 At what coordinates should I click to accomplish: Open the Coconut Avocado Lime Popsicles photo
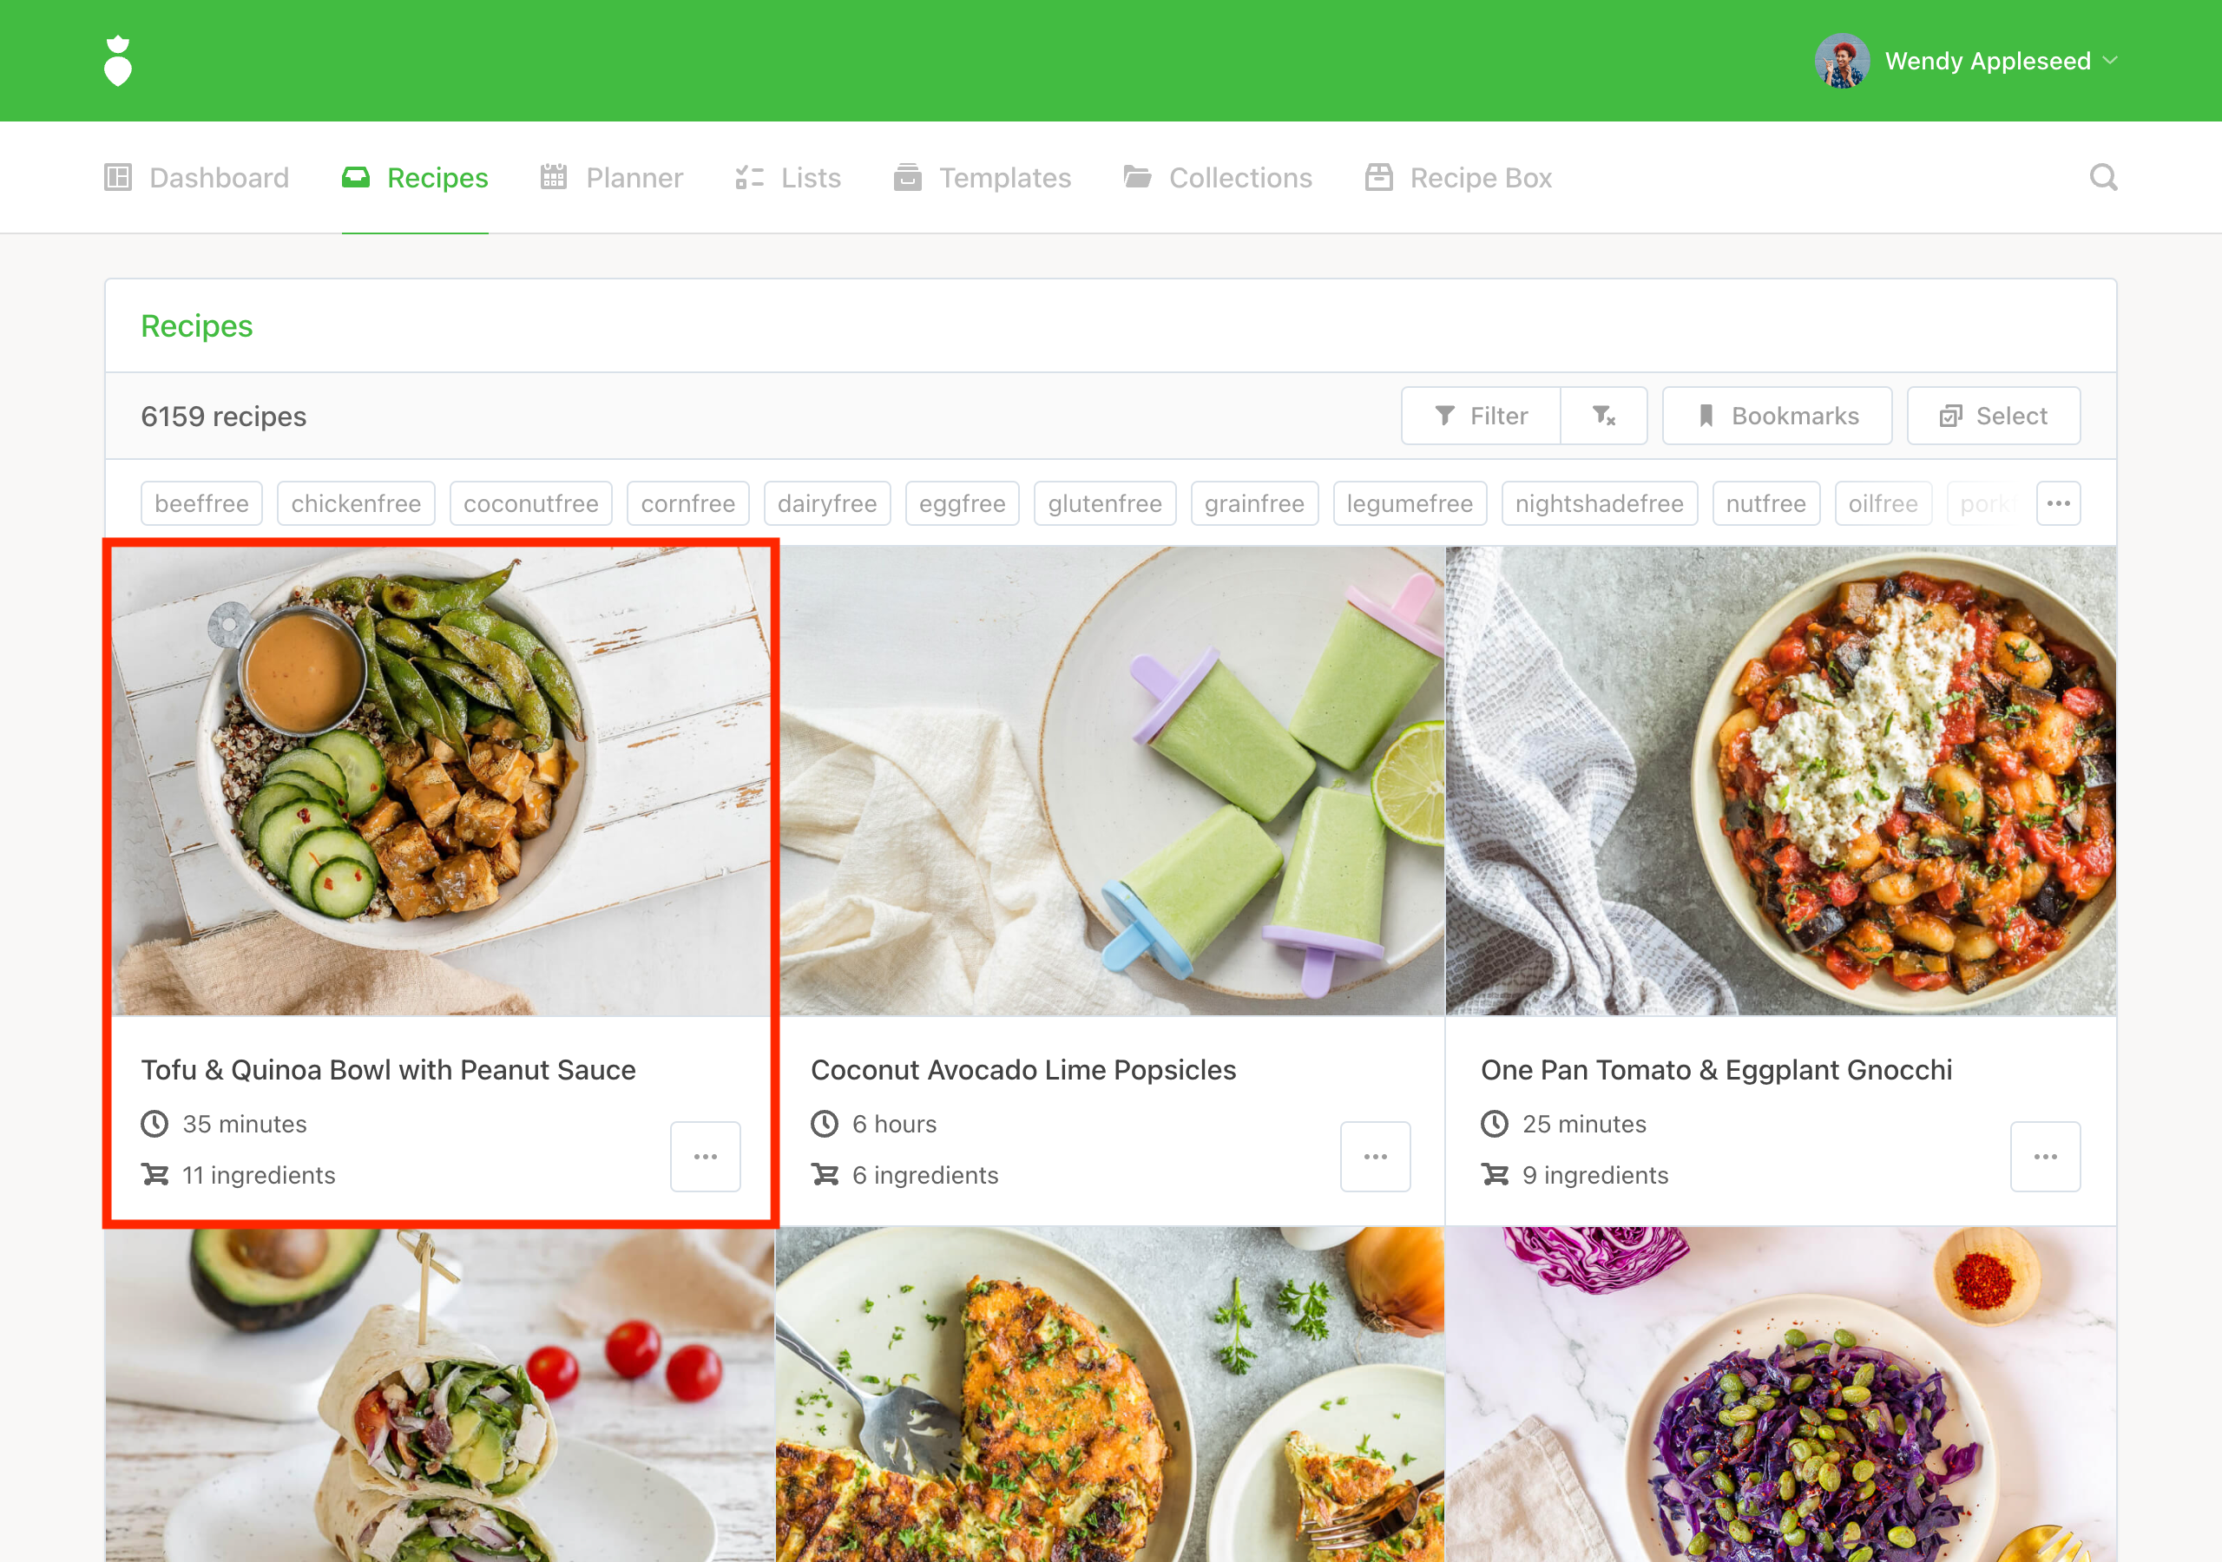click(1111, 780)
